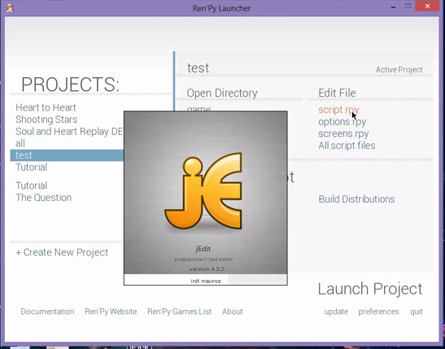Click the update link
The image size is (445, 349).
coord(336,312)
